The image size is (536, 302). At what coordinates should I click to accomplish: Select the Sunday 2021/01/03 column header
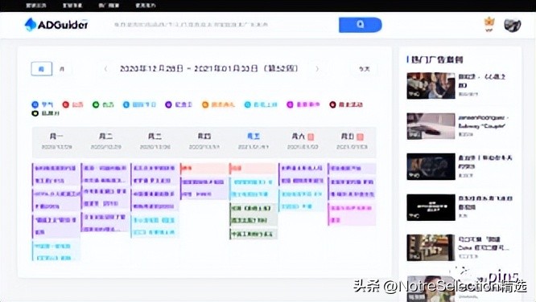coord(352,141)
